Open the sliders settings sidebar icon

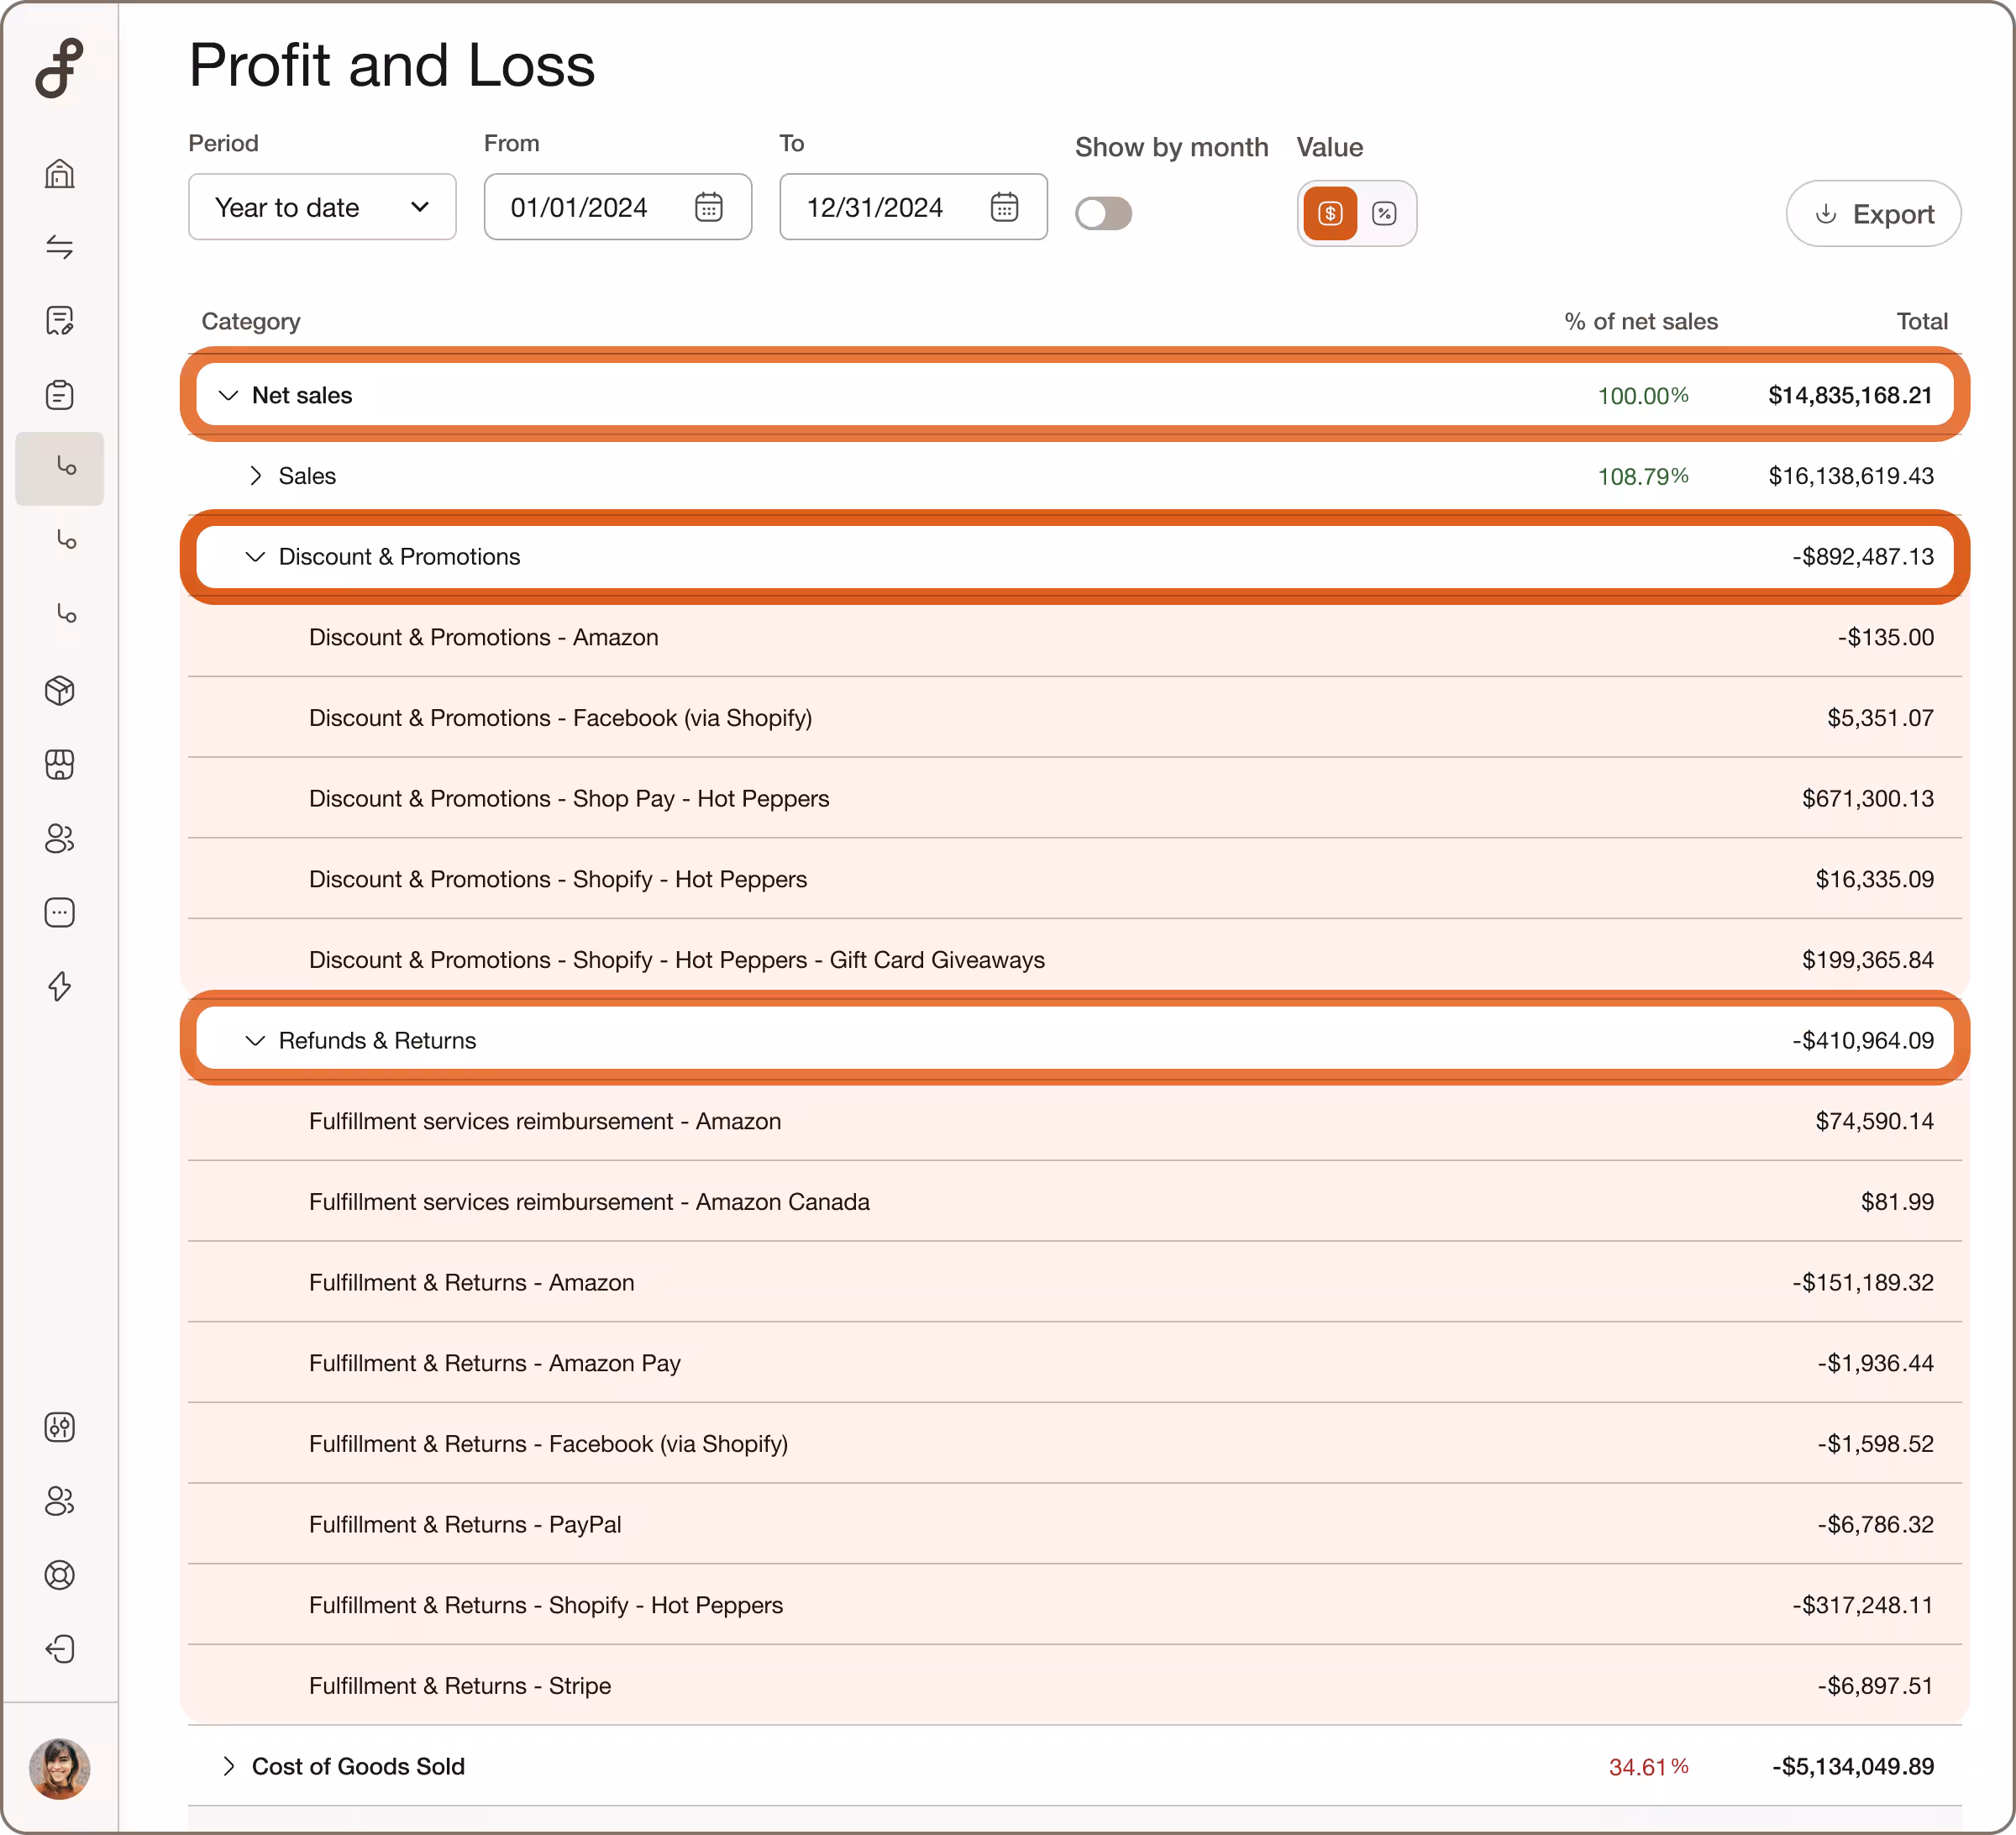click(x=60, y=1427)
